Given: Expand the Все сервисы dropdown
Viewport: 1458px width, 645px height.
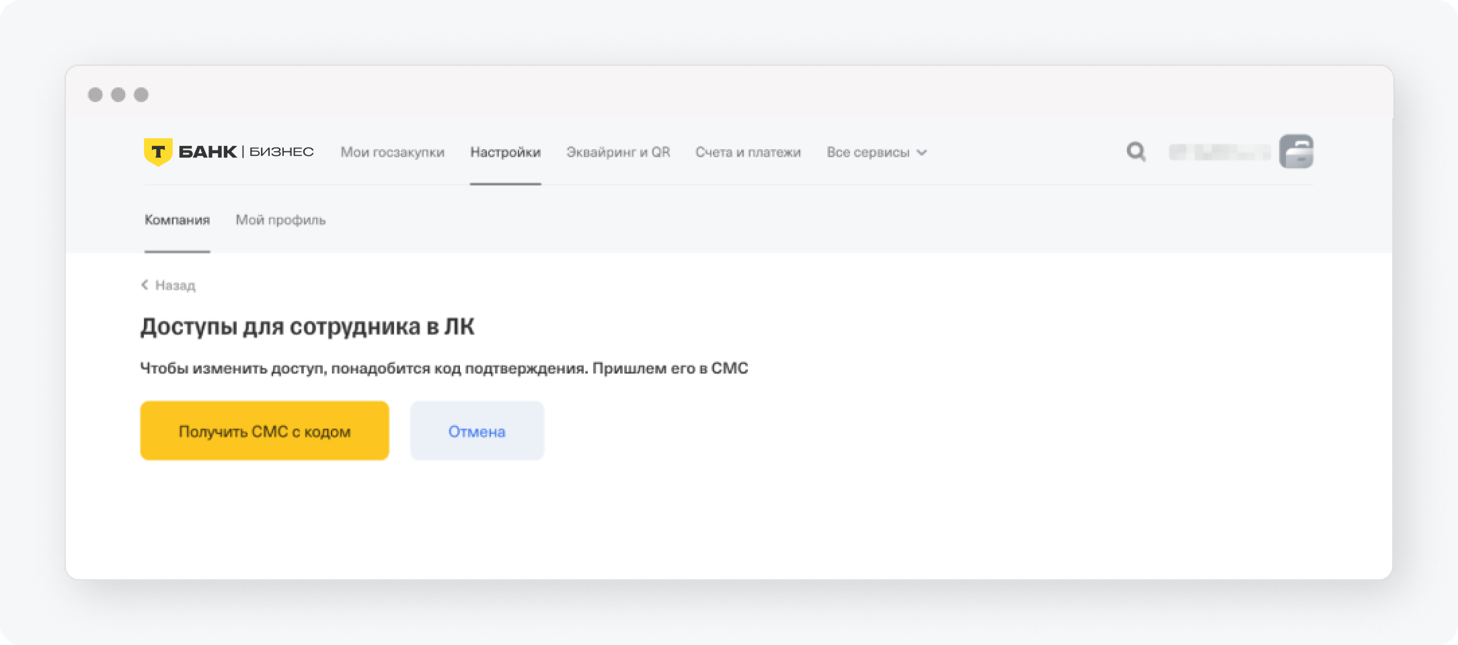Looking at the screenshot, I should (x=877, y=153).
